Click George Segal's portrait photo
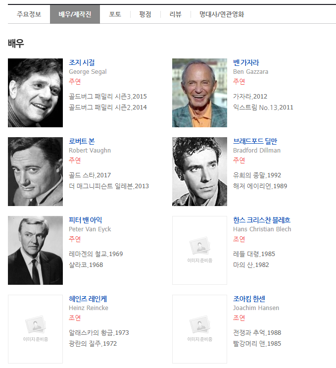 tap(35, 93)
